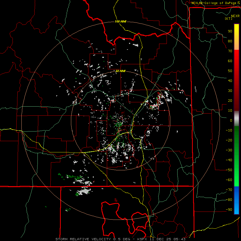Click the -10 scale label
This screenshot has width=241, height=241.
pos(229,130)
